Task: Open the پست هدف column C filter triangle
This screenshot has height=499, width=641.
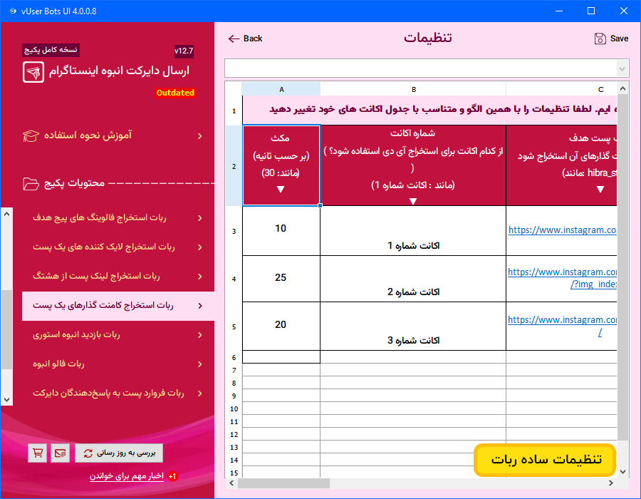Action: 600,190
